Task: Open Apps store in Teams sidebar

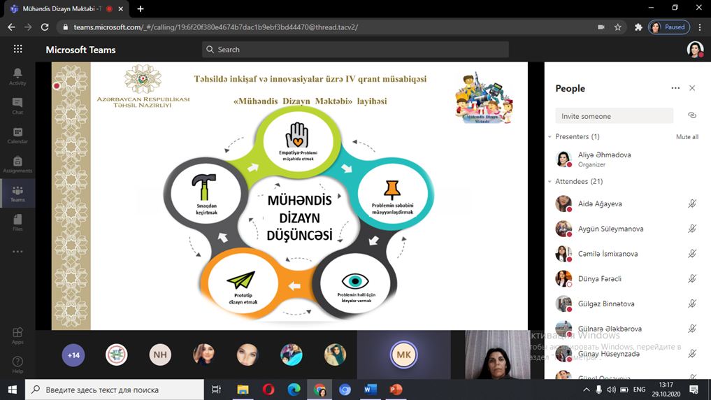Action: [17, 336]
